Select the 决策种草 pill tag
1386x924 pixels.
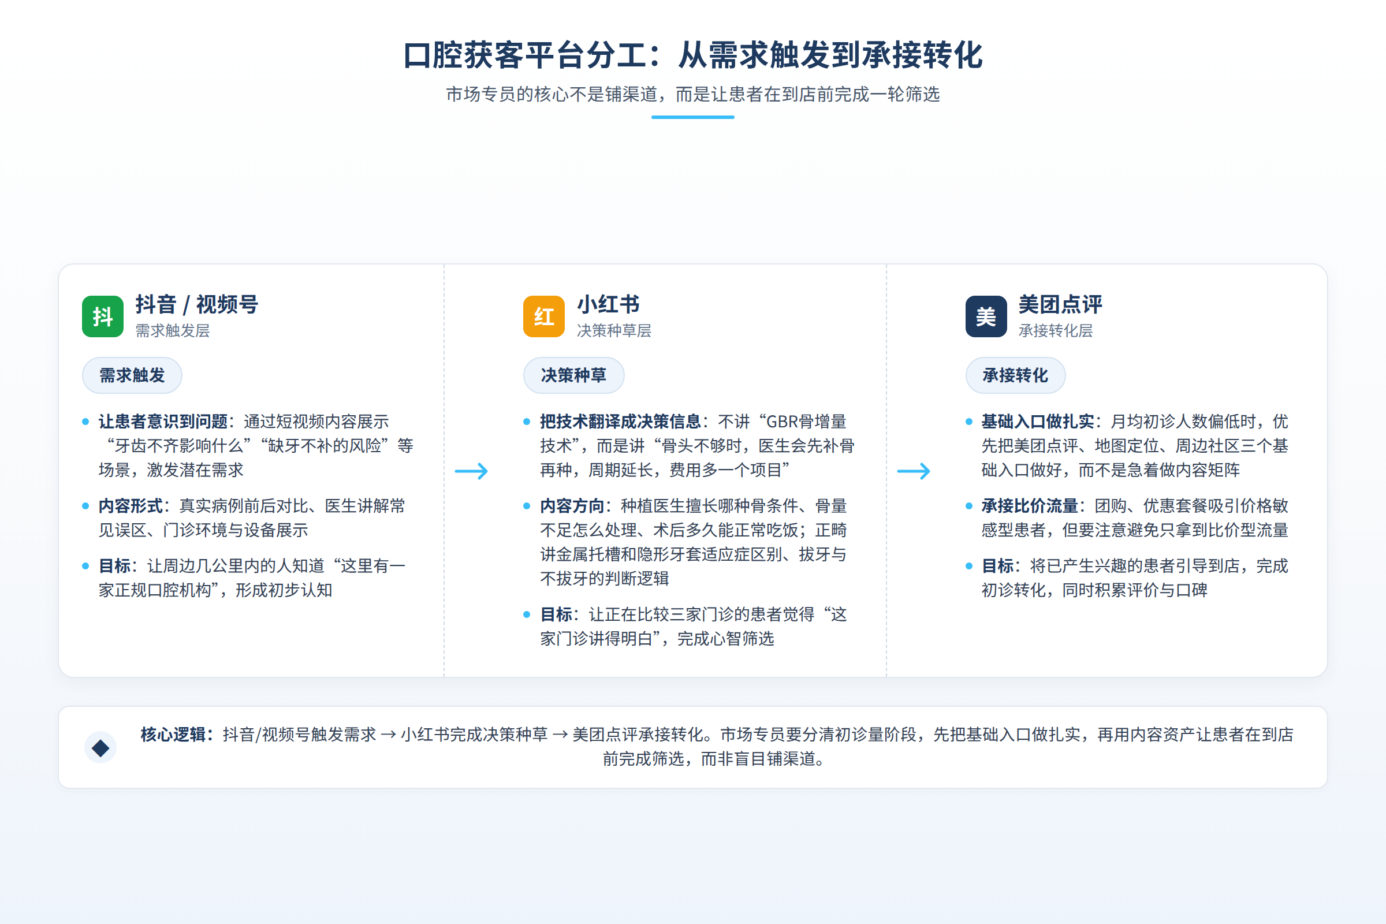pos(573,375)
